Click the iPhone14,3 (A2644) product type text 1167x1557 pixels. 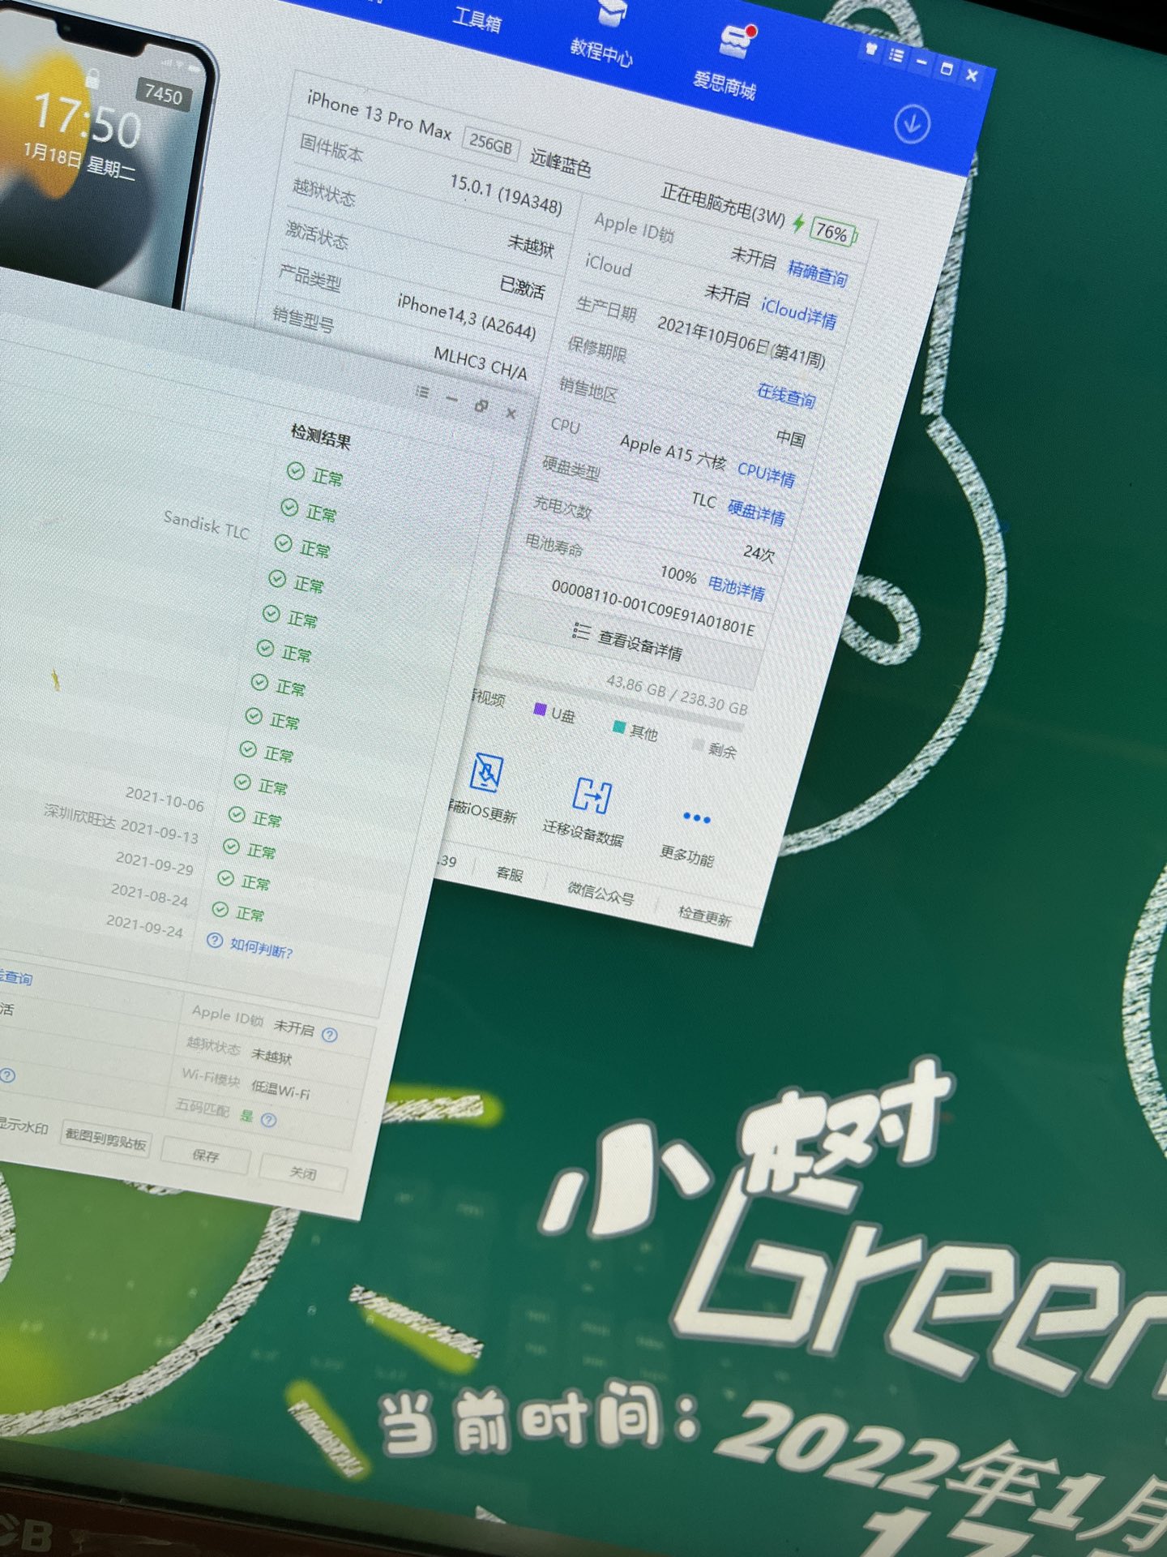(467, 317)
